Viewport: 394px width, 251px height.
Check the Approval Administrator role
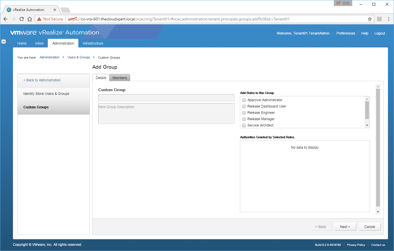pyautogui.click(x=244, y=100)
